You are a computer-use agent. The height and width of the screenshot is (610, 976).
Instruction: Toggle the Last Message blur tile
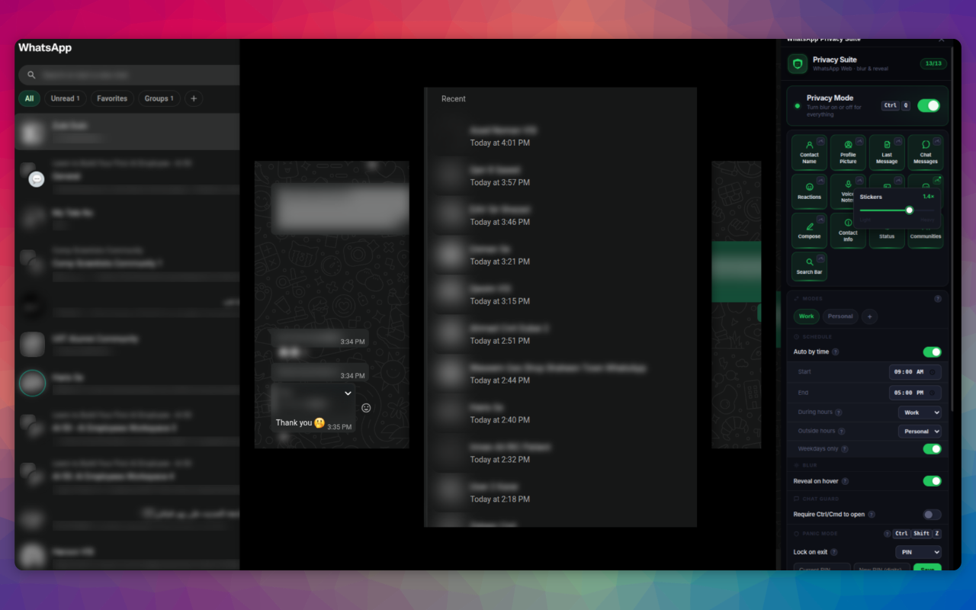tap(887, 152)
